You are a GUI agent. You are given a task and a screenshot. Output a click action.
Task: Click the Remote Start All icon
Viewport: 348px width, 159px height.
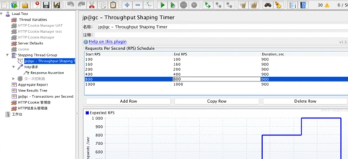(x=208, y=5)
